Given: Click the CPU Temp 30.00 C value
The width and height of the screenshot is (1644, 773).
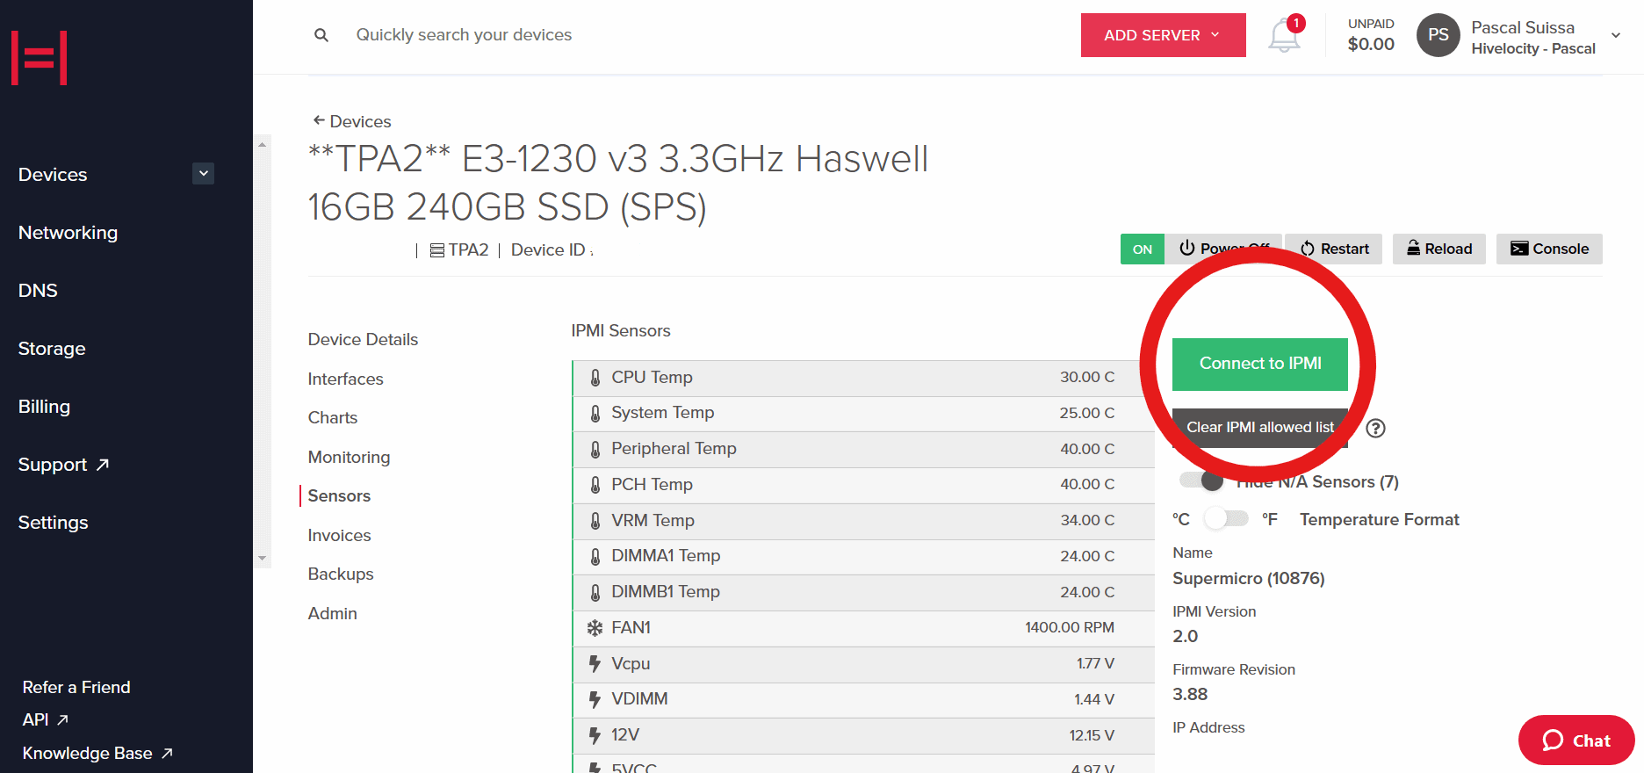Looking at the screenshot, I should tap(1087, 378).
